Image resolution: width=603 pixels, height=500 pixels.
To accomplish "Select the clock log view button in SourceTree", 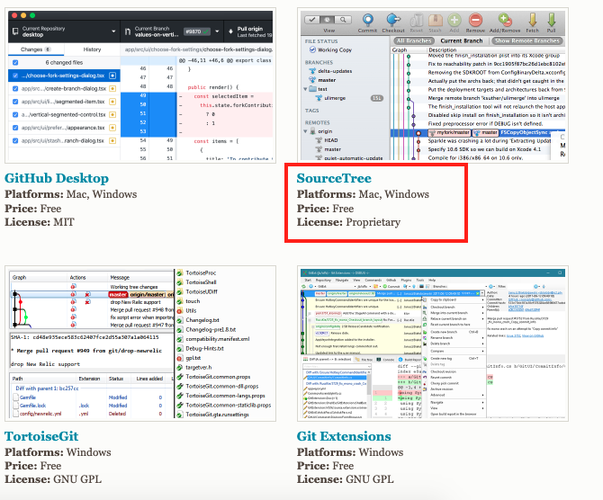I will coord(328,20).
